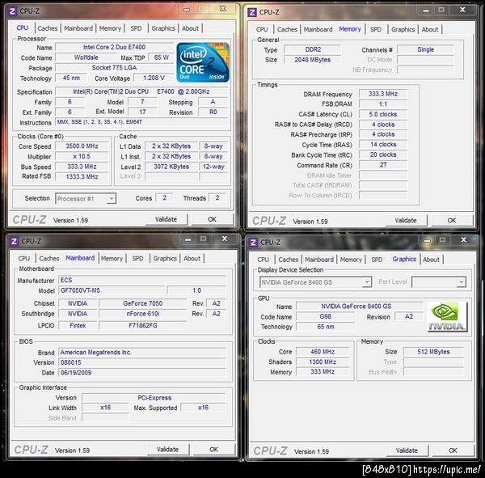Viewport: 485px width, 478px height.
Task: Click the memory Type DDR2 value
Action: (313, 49)
